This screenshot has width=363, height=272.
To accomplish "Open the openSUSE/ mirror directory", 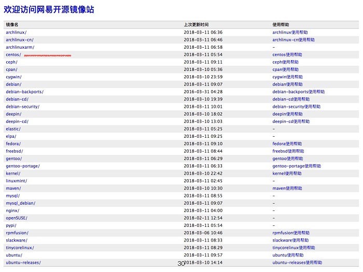I will 17,218.
